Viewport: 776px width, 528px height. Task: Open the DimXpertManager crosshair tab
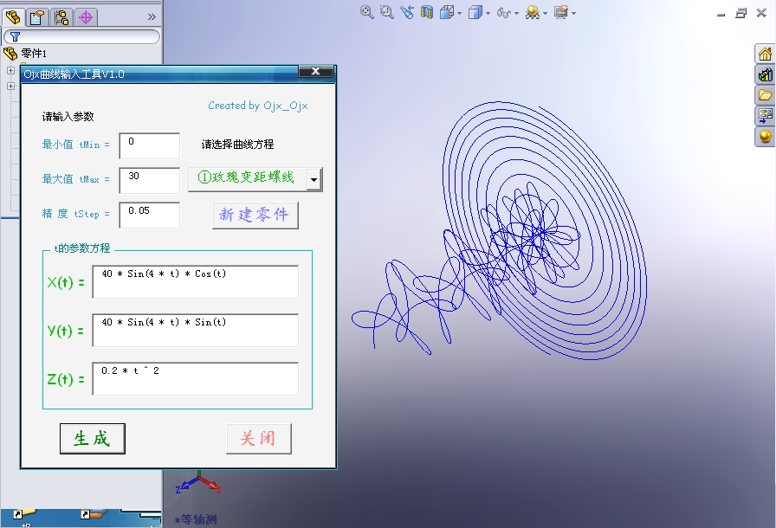click(86, 17)
